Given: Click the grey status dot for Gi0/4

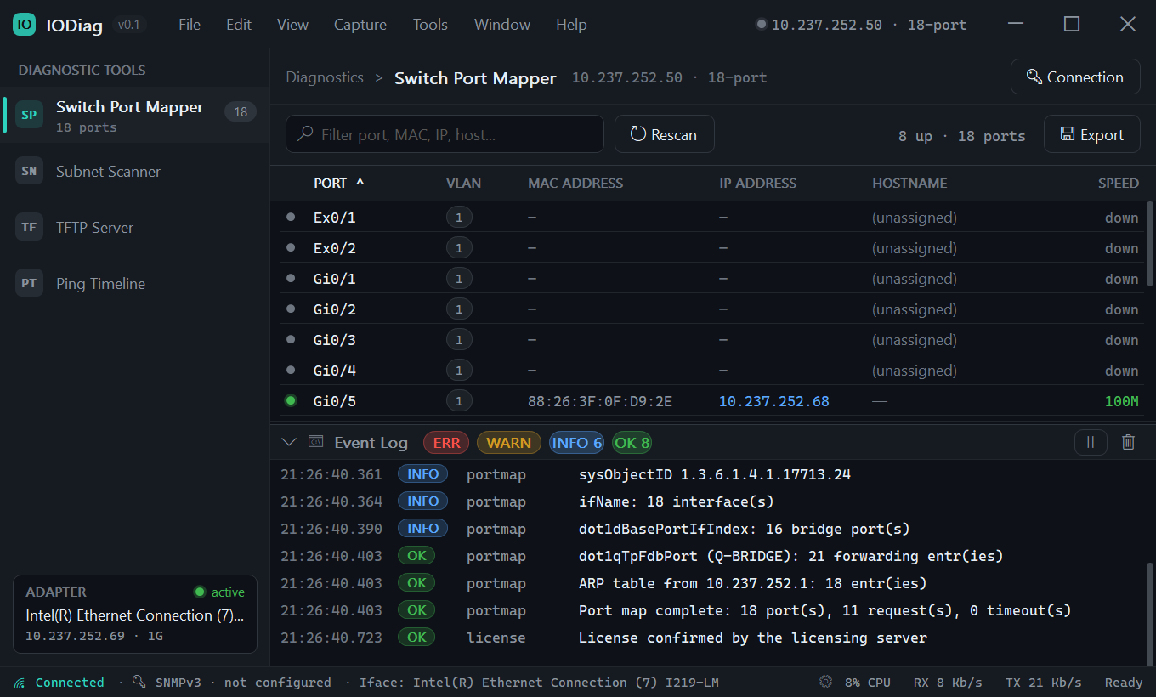Looking at the screenshot, I should 291,370.
